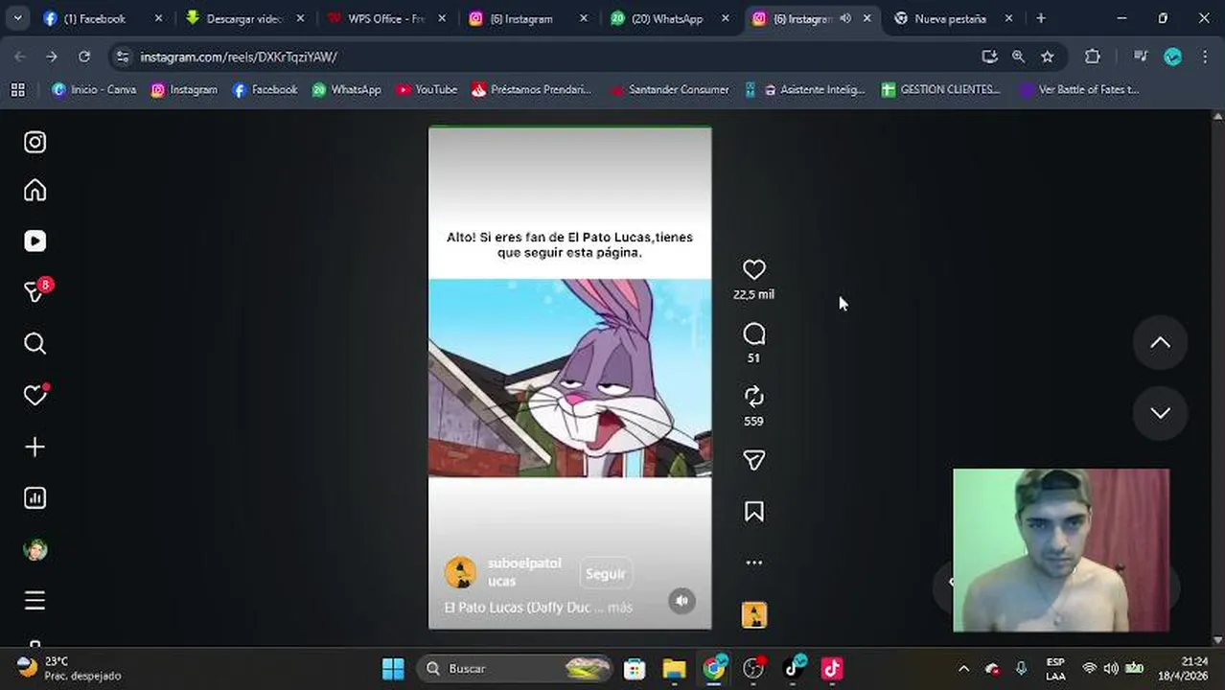Open the reel audio thumbnail
Viewport: 1225px width, 690px height.
pyautogui.click(x=754, y=614)
